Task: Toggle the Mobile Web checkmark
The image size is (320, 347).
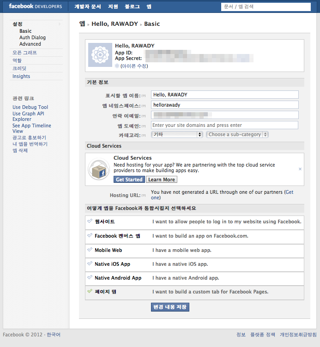Action: click(x=90, y=249)
